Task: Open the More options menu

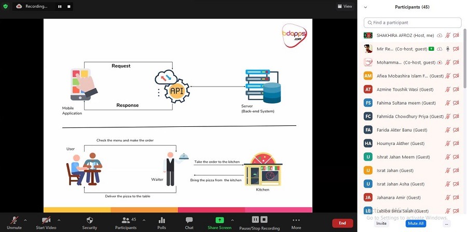Action: [296, 223]
